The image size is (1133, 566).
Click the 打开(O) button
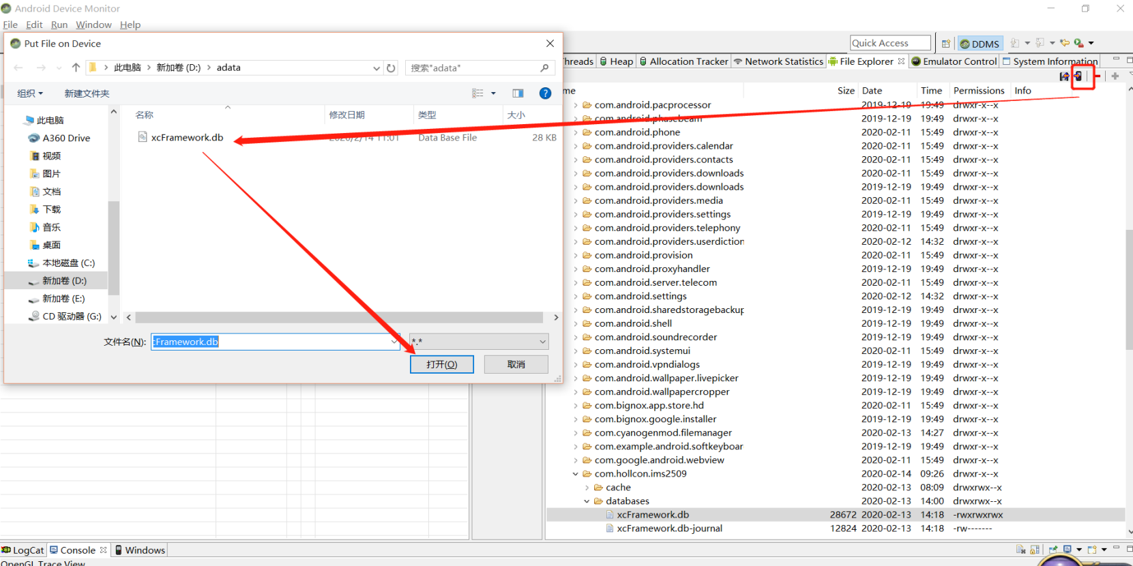442,364
